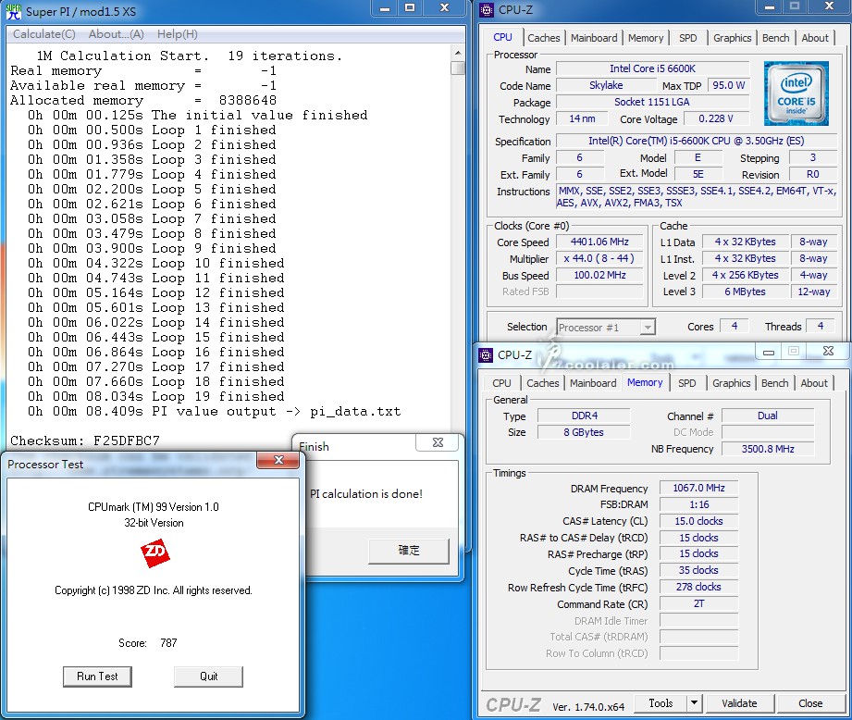The image size is (852, 720).
Task: Open the Calculate(C) menu in Super PI
Action: (x=44, y=34)
